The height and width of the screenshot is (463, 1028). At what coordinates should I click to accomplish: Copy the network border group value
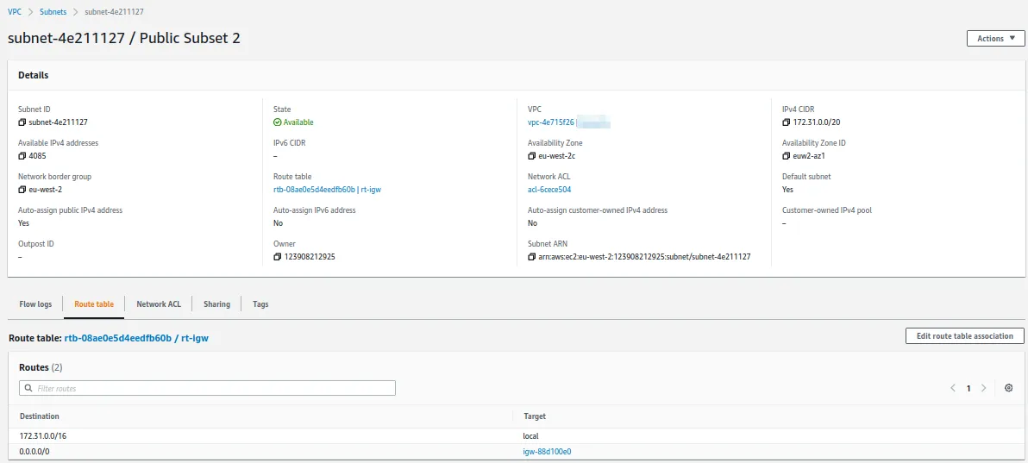[22, 190]
